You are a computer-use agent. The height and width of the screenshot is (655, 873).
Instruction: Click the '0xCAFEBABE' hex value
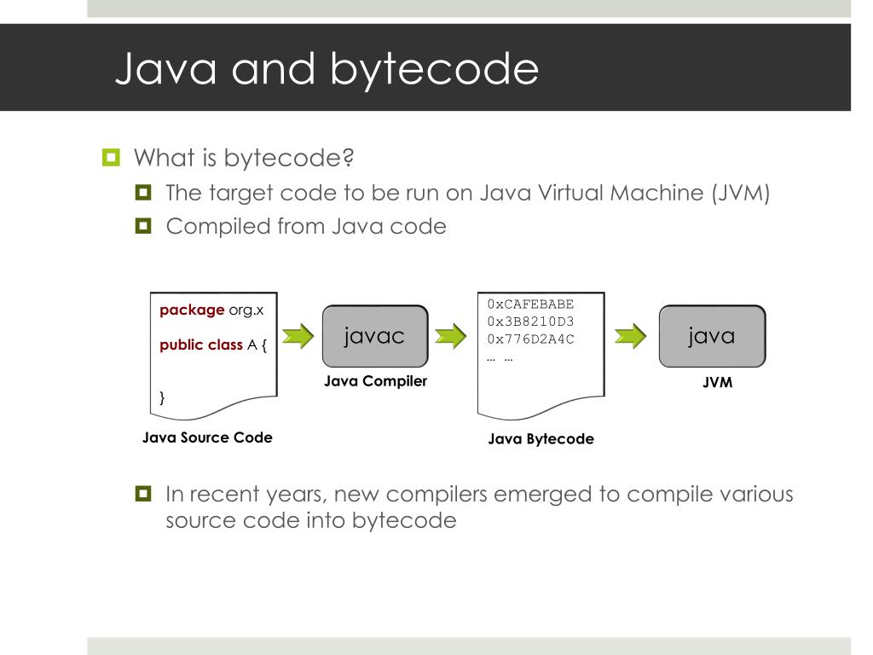tap(530, 304)
